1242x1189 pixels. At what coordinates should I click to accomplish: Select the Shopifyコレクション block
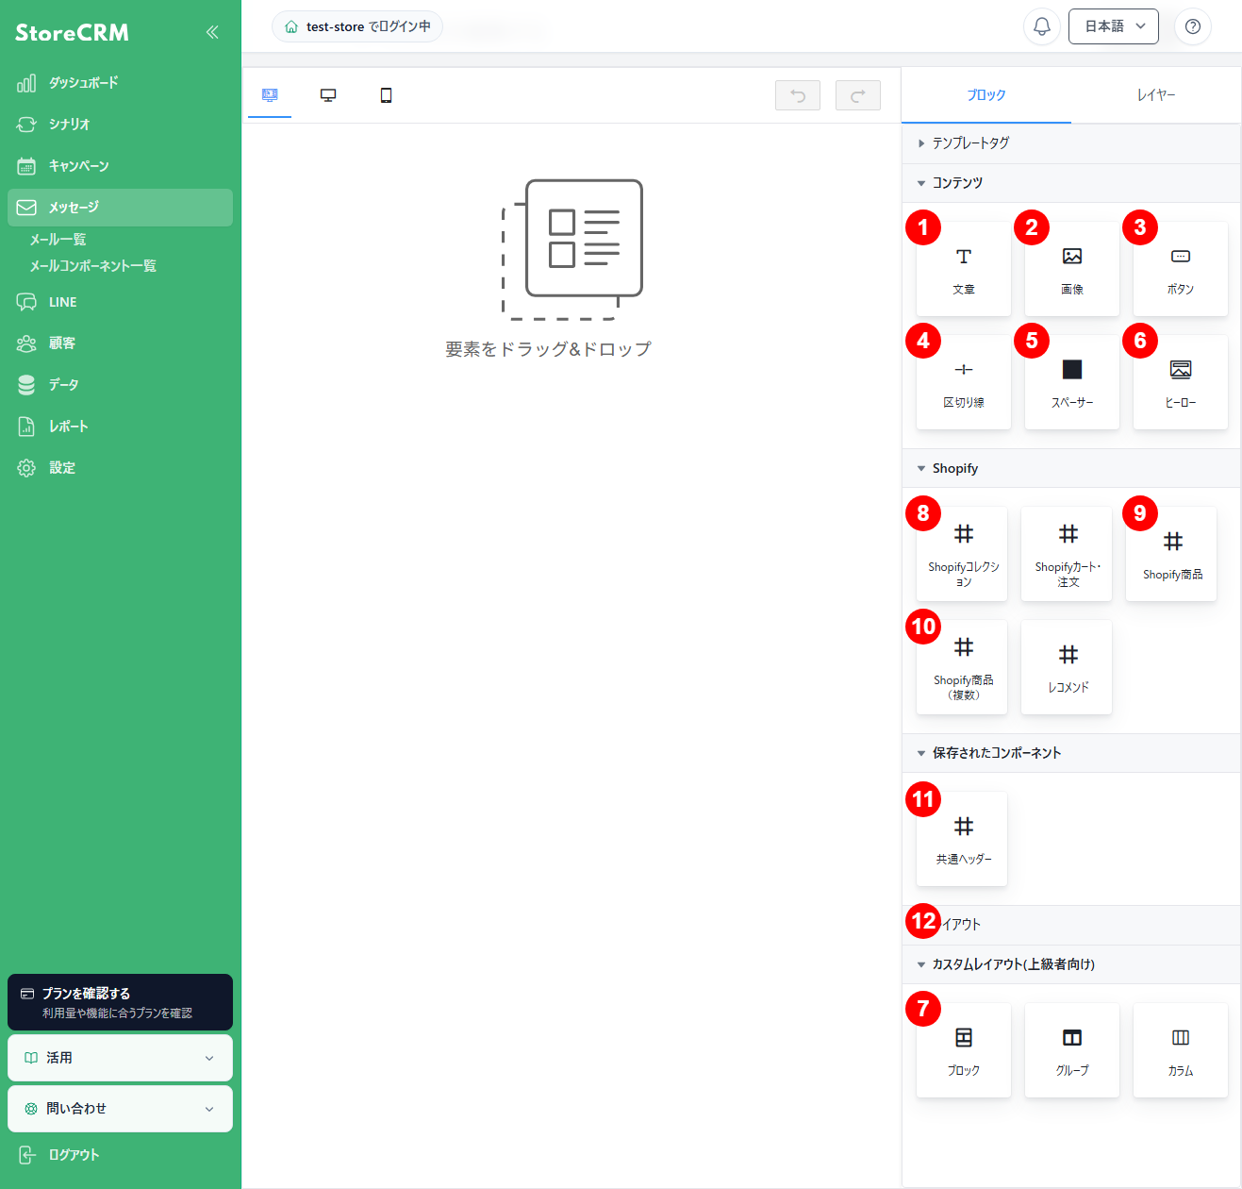[963, 554]
